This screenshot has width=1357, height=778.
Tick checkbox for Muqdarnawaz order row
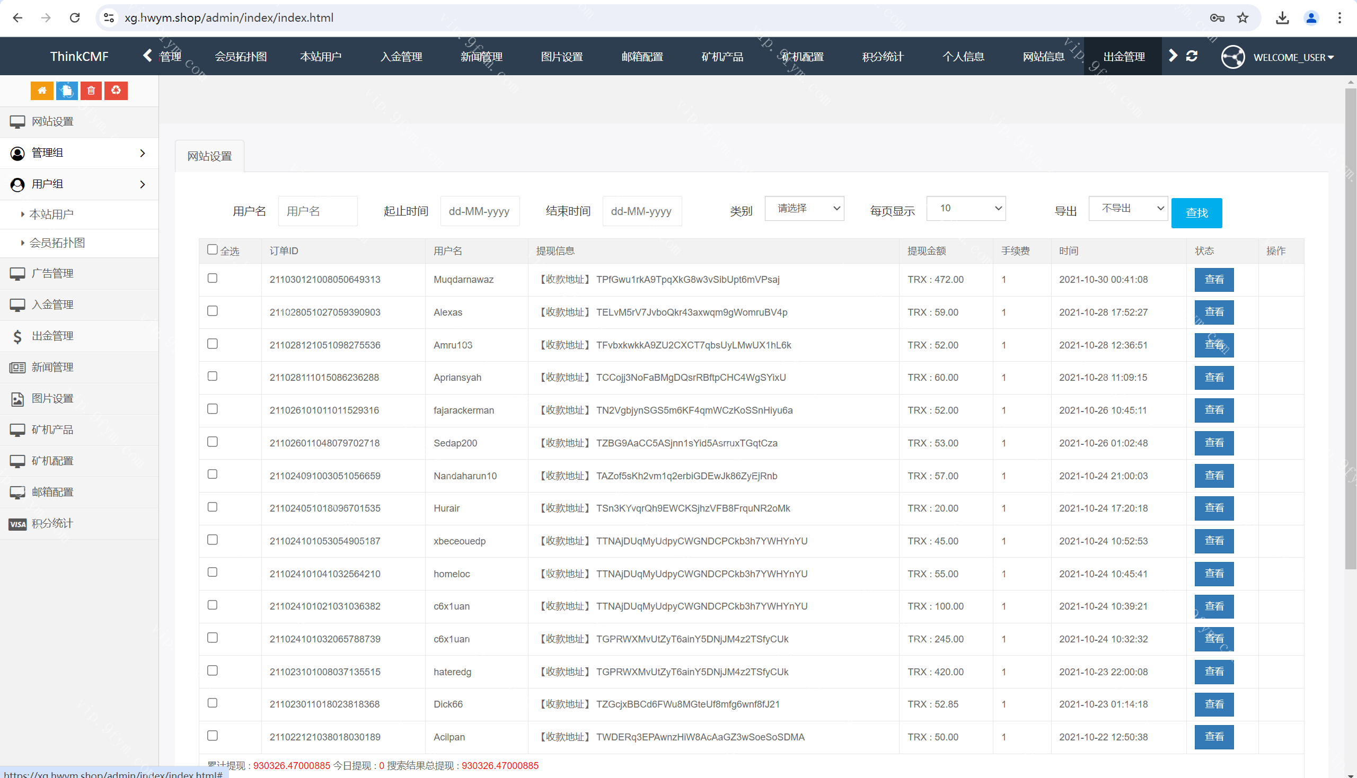(212, 279)
